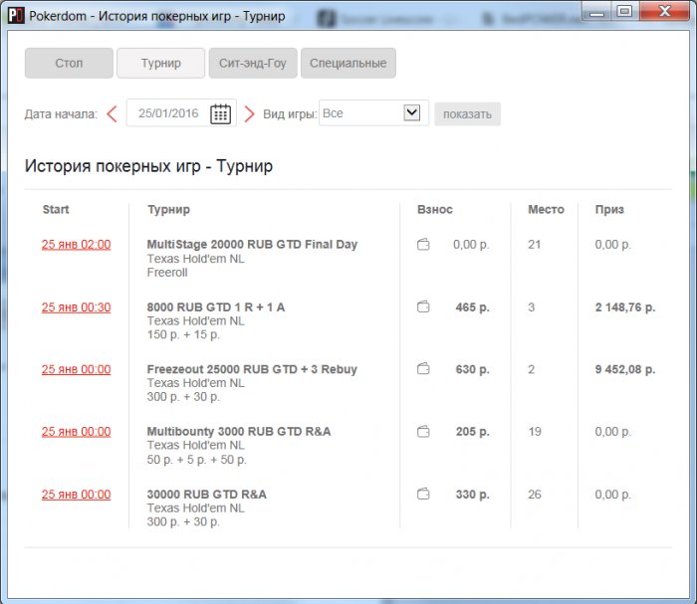697x604 pixels.
Task: Go to previous date with left arrow
Action: (x=112, y=114)
